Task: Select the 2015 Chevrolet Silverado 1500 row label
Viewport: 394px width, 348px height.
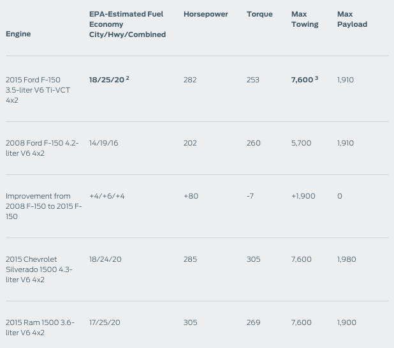Action: click(39, 269)
